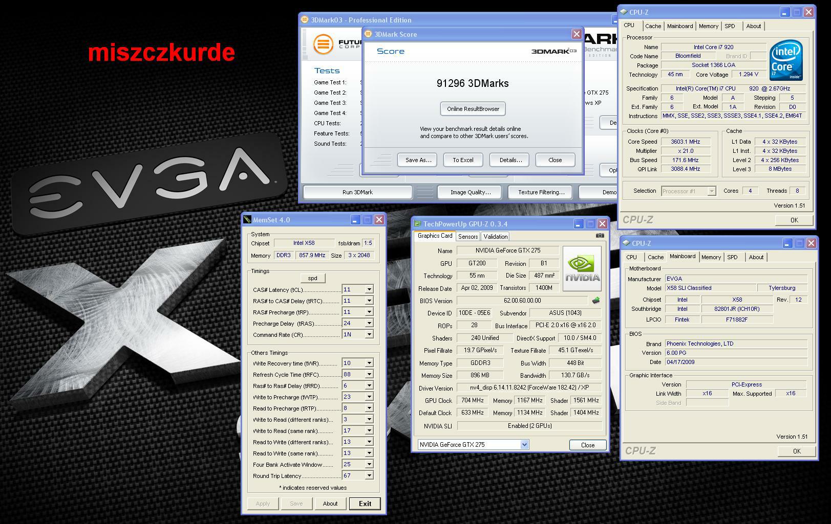831x524 pixels.
Task: Click the Image Quality... button
Action: (470, 192)
